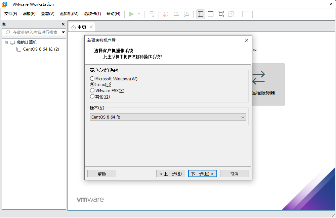
Task: Select 我的计算机 in library tree
Action: tap(27, 43)
